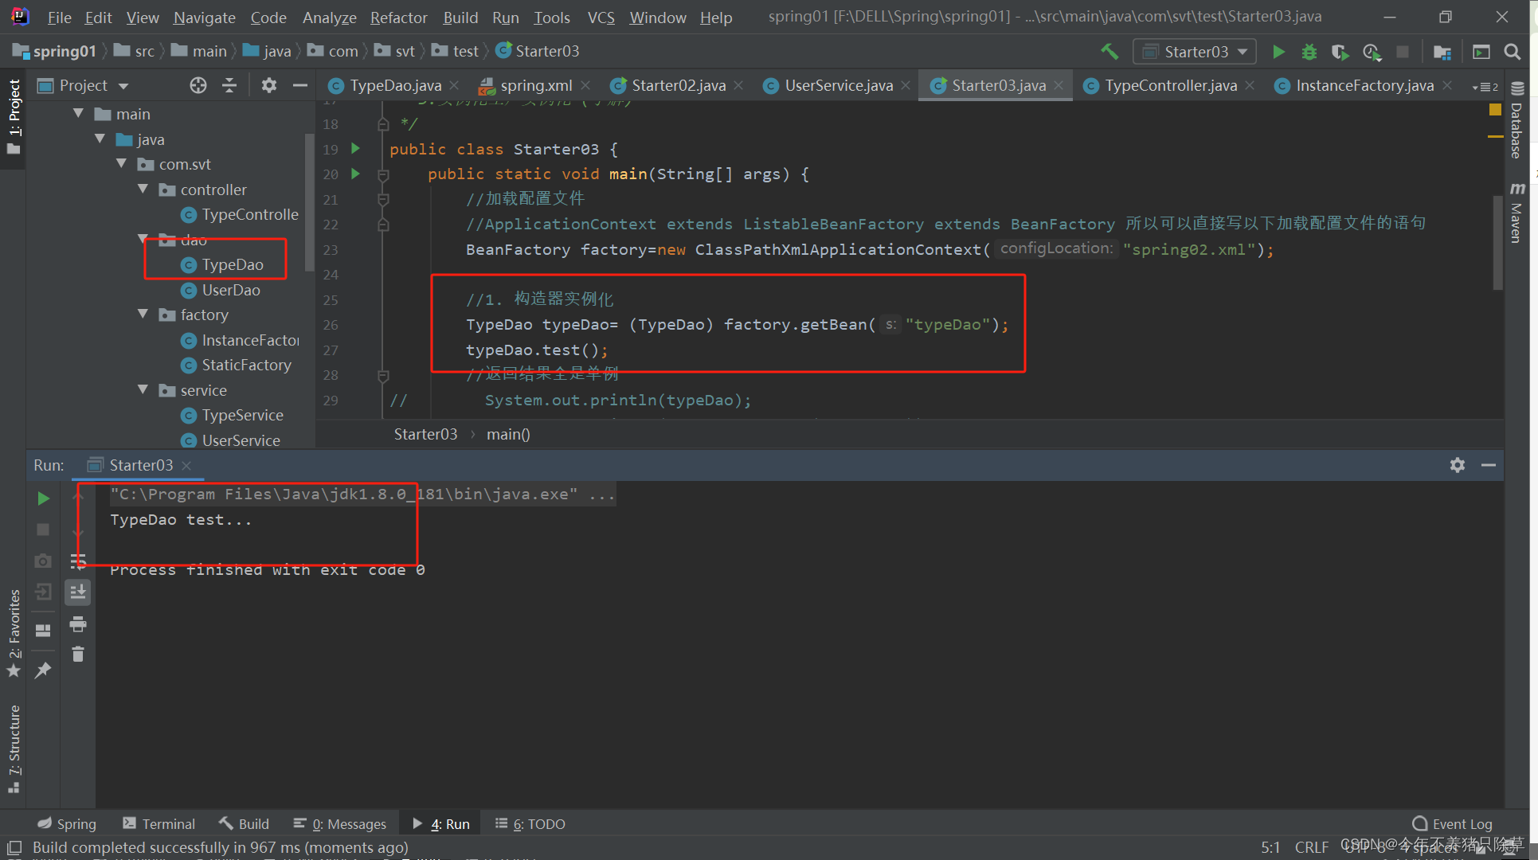Switch to TypeDao.java tab
The width and height of the screenshot is (1538, 860).
(x=395, y=85)
